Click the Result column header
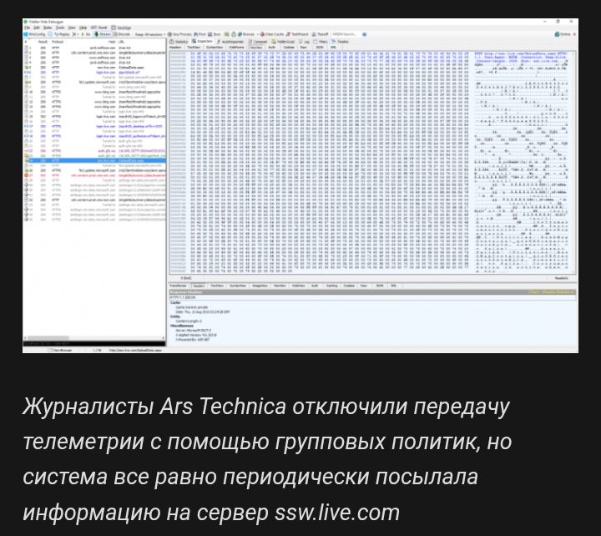Viewport: 601px width, 536px height. pyautogui.click(x=43, y=42)
